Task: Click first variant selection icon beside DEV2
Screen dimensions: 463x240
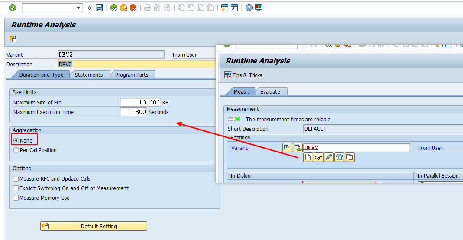Action: click(287, 148)
